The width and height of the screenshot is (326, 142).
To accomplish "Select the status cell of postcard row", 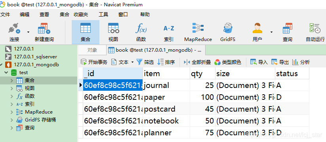I will coord(292,109).
